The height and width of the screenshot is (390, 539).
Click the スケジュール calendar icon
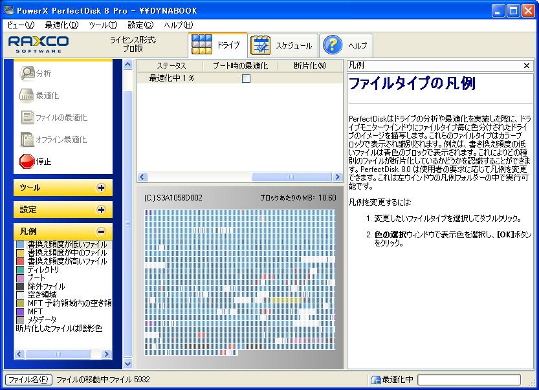[261, 45]
